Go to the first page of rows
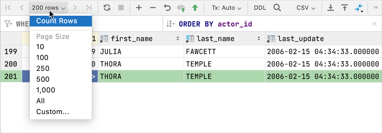This screenshot has width=382, height=133. (x=8, y=8)
